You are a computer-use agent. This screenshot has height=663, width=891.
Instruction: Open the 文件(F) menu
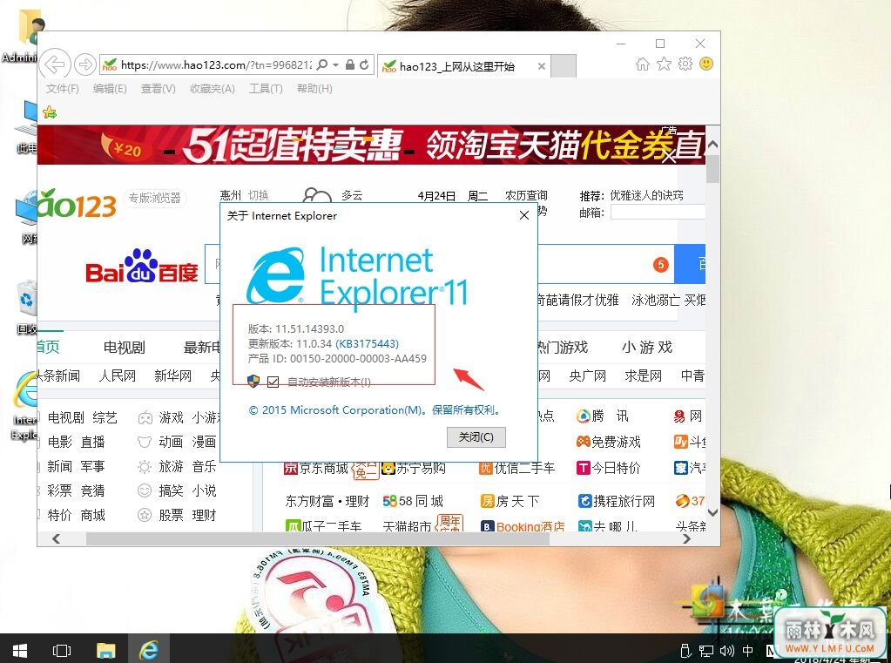[x=63, y=89]
